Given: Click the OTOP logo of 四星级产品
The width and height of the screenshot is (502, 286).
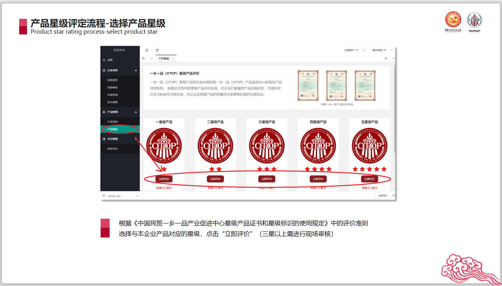Looking at the screenshot, I should 318,146.
